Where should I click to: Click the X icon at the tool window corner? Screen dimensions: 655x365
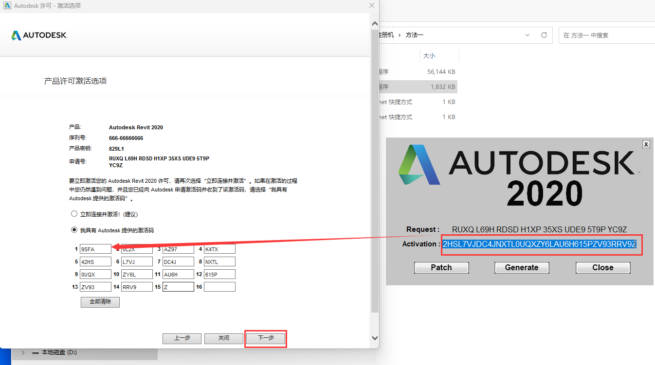[x=646, y=144]
